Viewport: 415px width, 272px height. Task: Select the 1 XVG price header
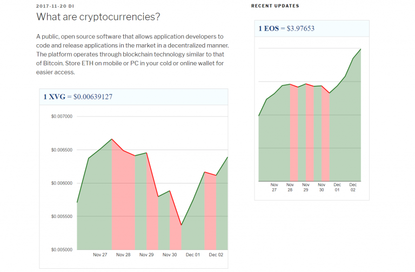click(x=78, y=97)
